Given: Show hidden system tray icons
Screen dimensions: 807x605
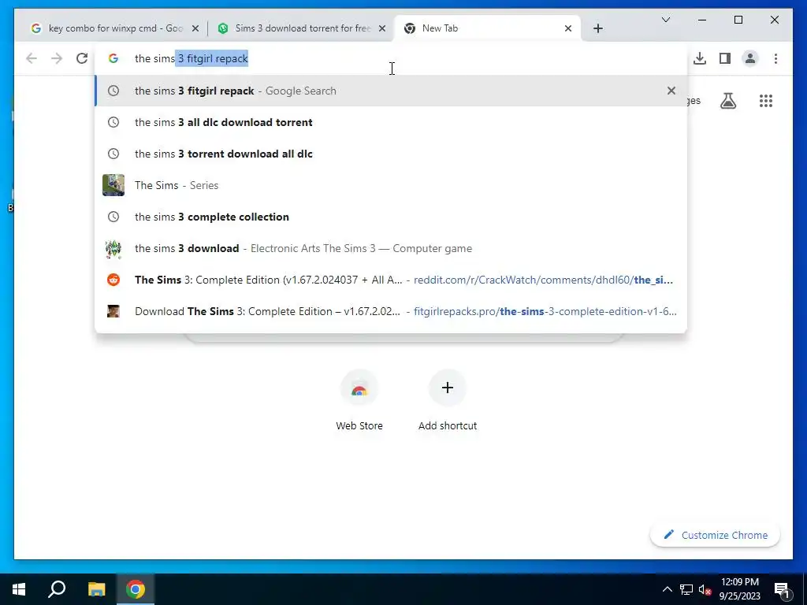Looking at the screenshot, I should (x=667, y=589).
